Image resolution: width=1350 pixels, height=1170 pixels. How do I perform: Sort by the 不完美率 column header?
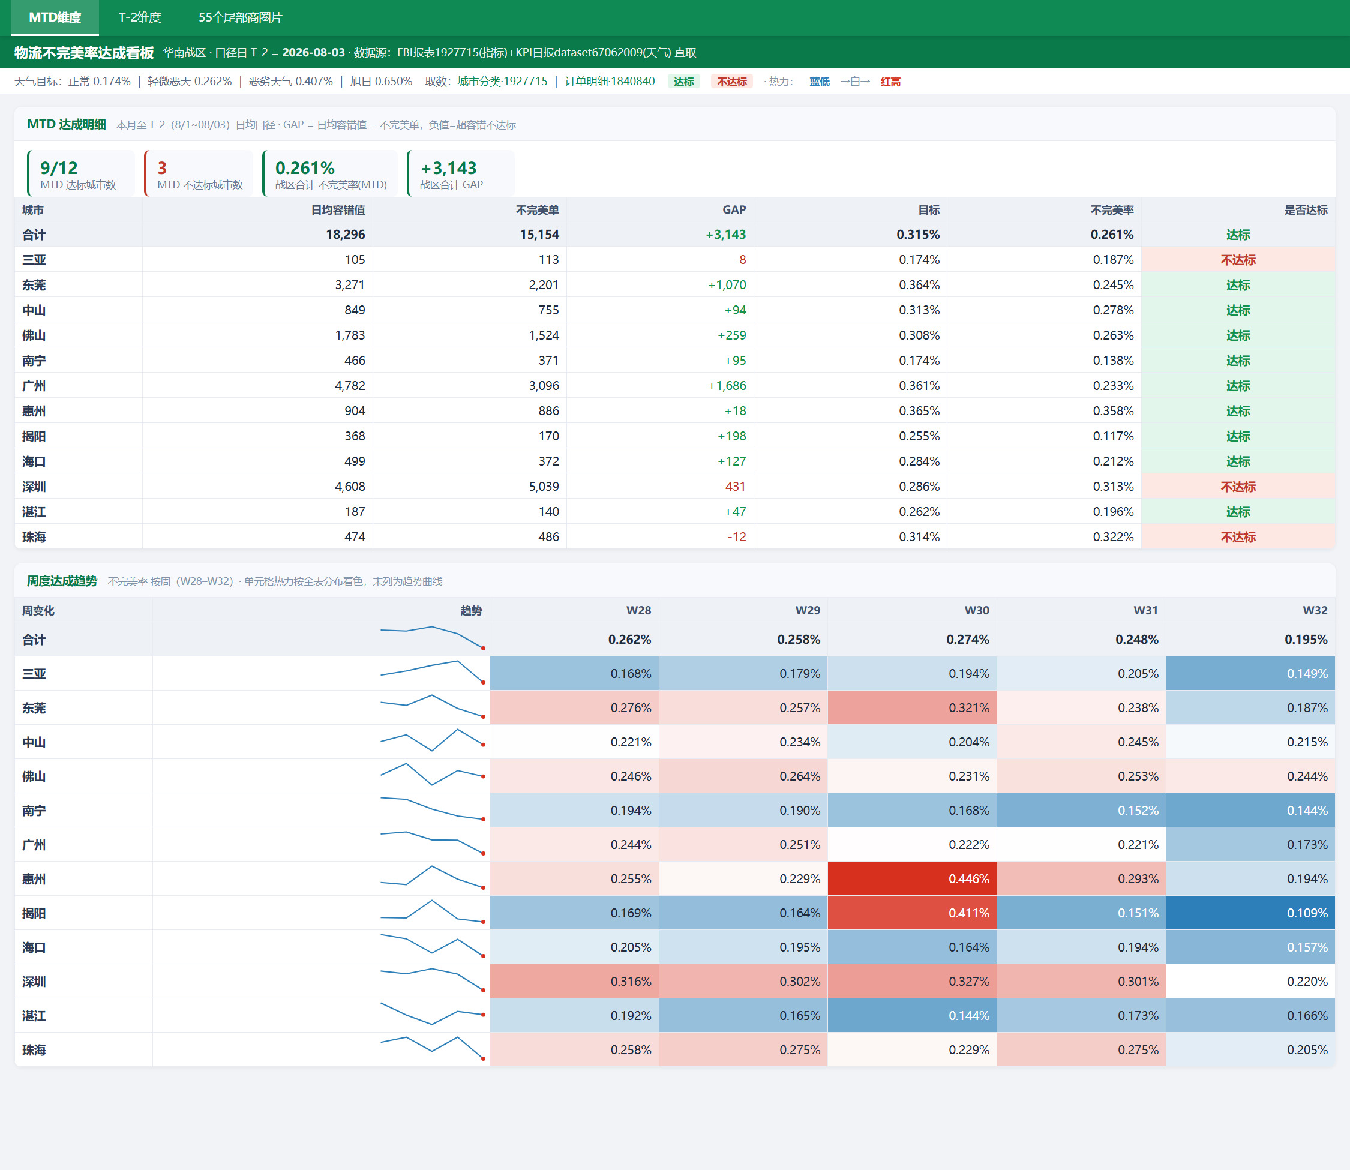(x=1112, y=210)
